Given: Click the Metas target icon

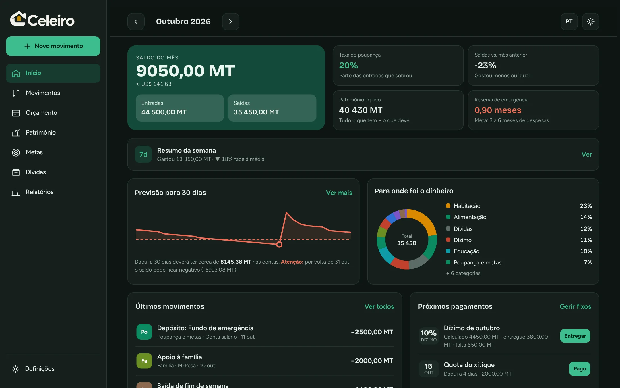Looking at the screenshot, I should pyautogui.click(x=16, y=152).
